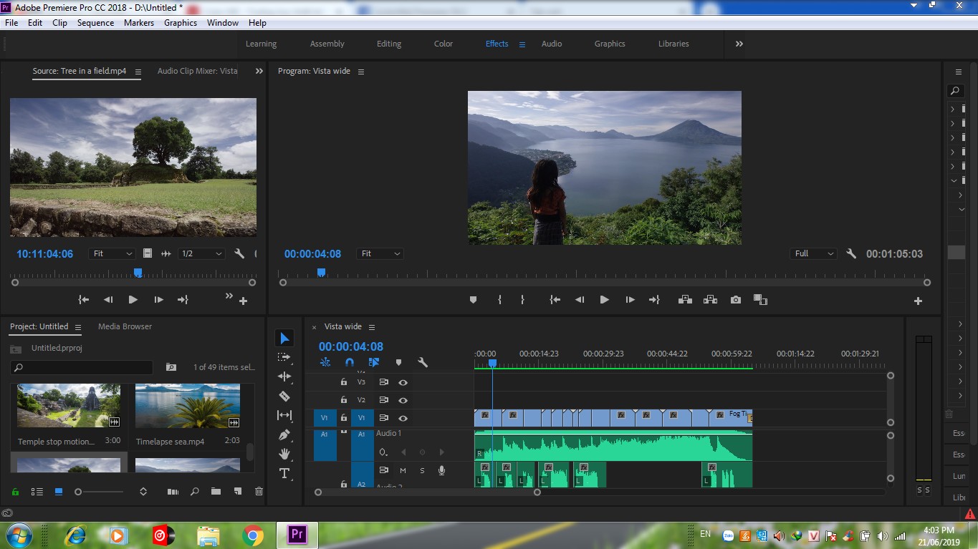Viewport: 978px width, 549px height.
Task: Play the Program monitor sequence
Action: coord(604,300)
